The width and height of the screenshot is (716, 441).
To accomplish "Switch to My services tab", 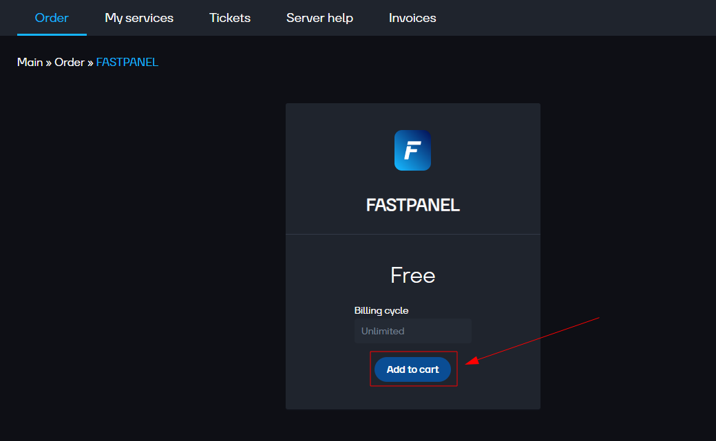I will point(139,18).
